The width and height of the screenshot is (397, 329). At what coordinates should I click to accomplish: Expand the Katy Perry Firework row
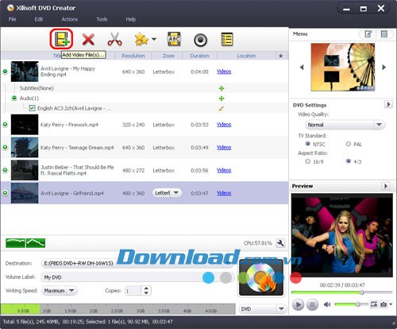[5, 124]
